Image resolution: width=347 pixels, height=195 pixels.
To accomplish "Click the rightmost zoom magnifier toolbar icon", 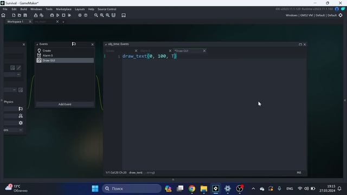I will tap(107, 15).
